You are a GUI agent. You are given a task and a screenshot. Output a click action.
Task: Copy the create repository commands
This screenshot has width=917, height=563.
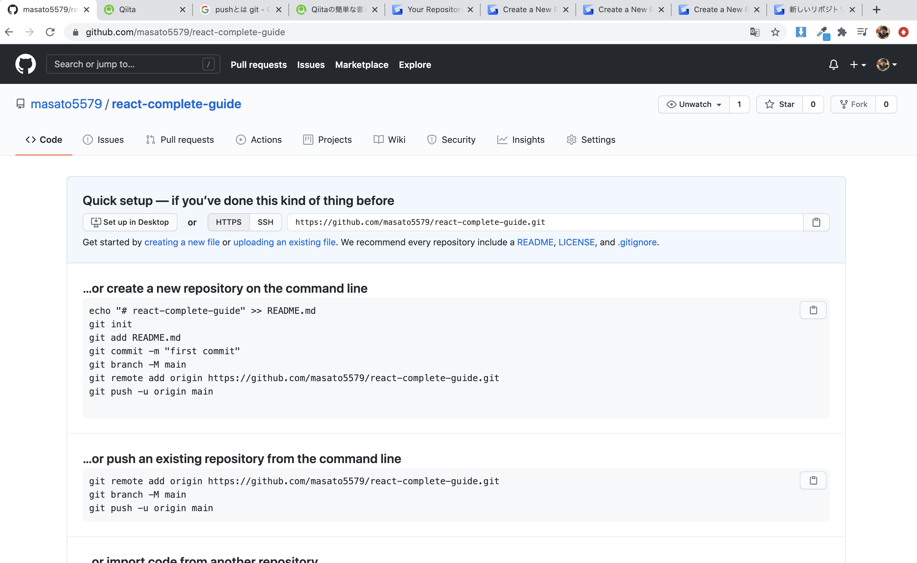point(813,309)
